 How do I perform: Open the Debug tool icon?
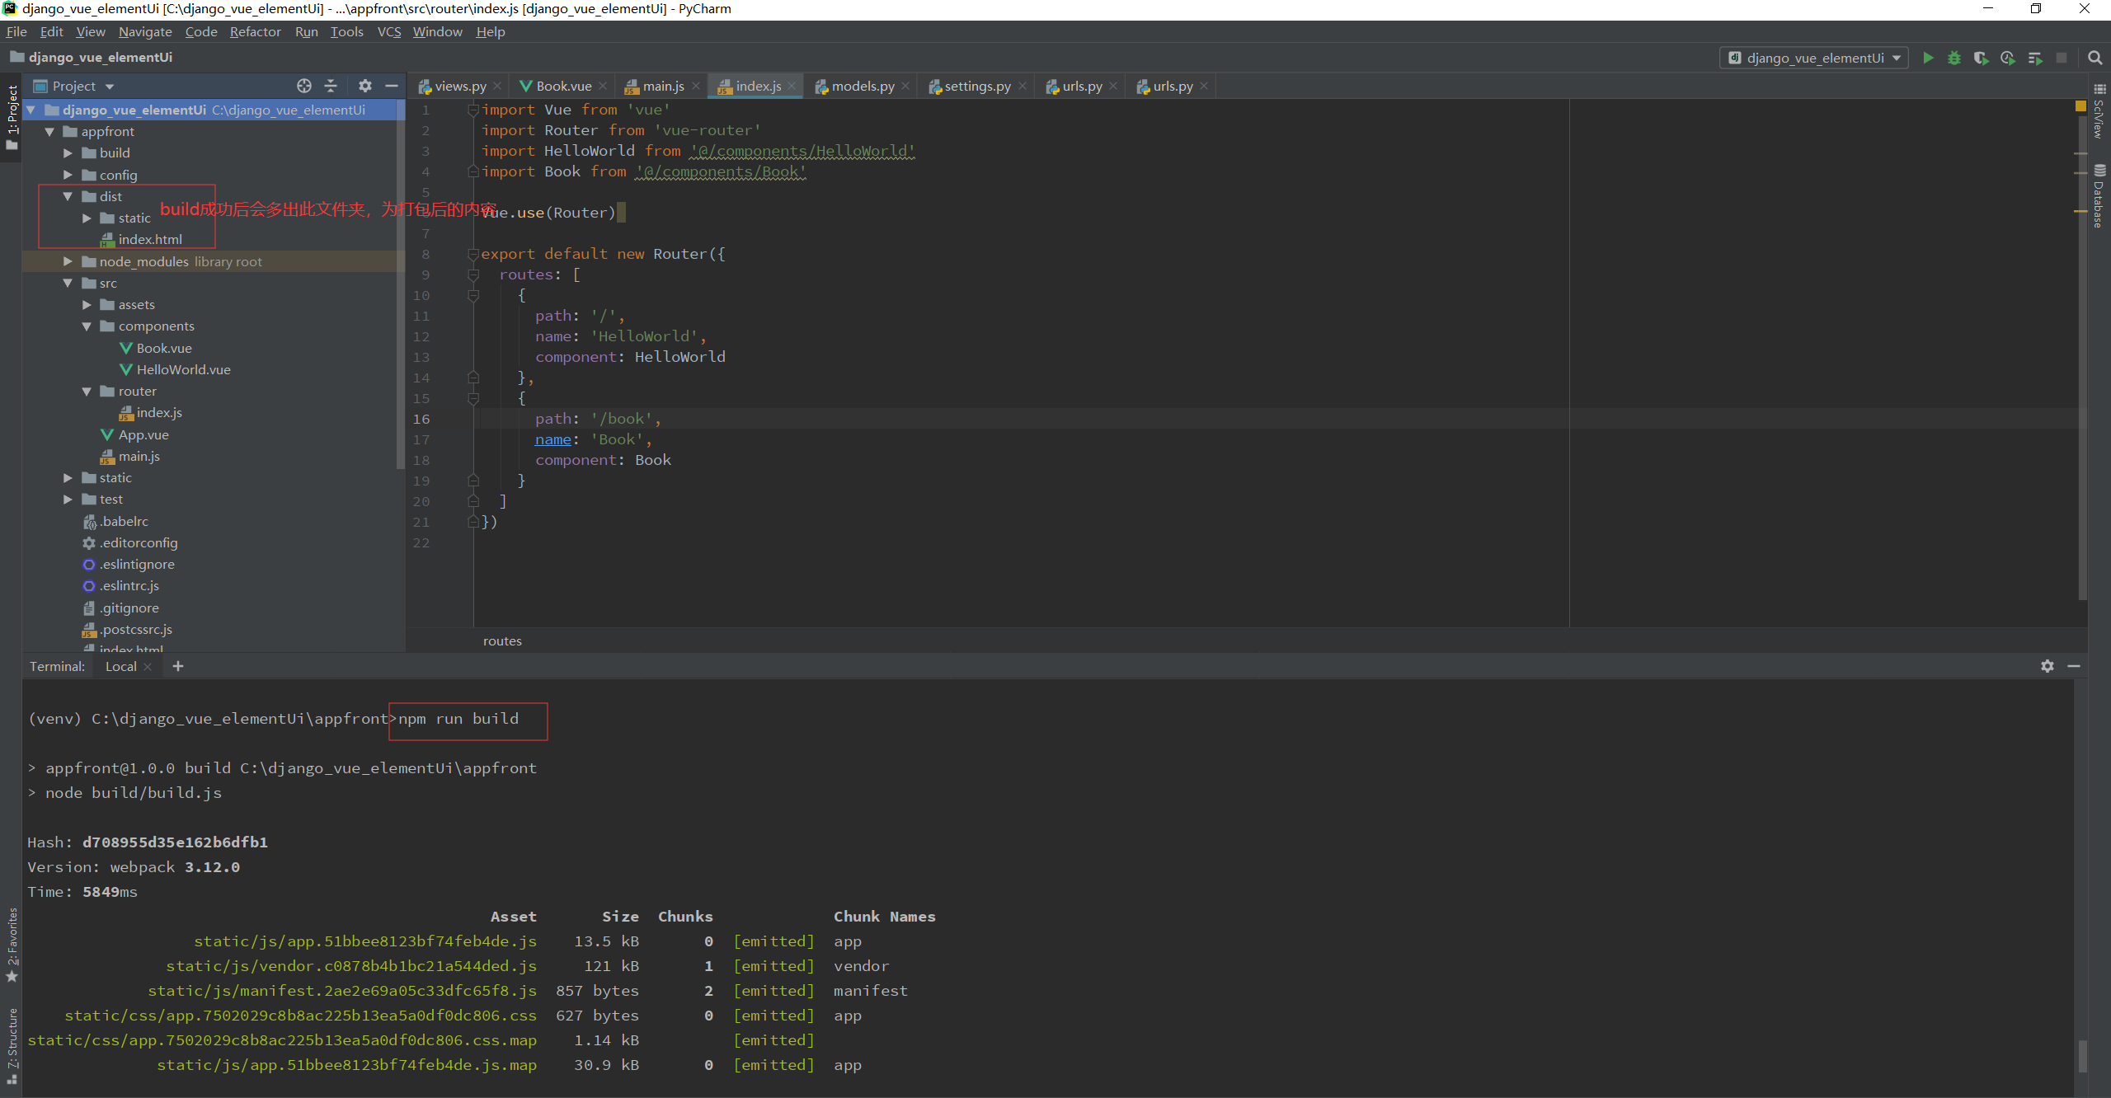pyautogui.click(x=1954, y=57)
